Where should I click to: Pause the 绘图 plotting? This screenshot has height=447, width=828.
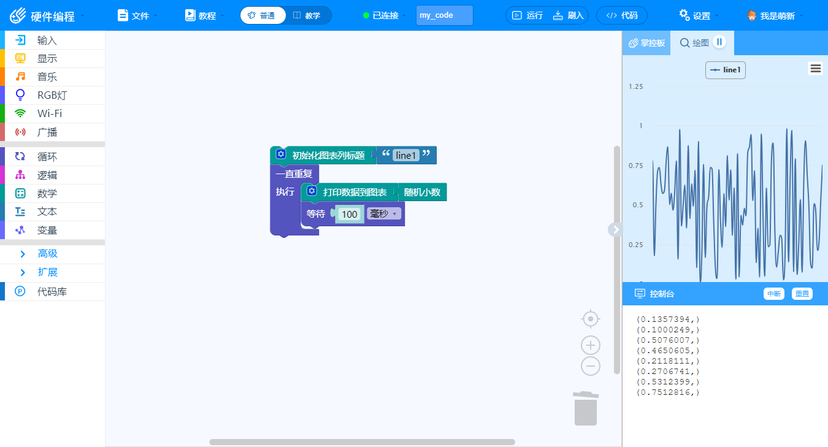(720, 42)
